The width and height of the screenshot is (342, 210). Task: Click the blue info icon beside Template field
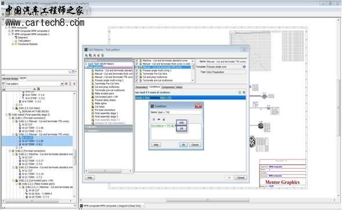244,67
